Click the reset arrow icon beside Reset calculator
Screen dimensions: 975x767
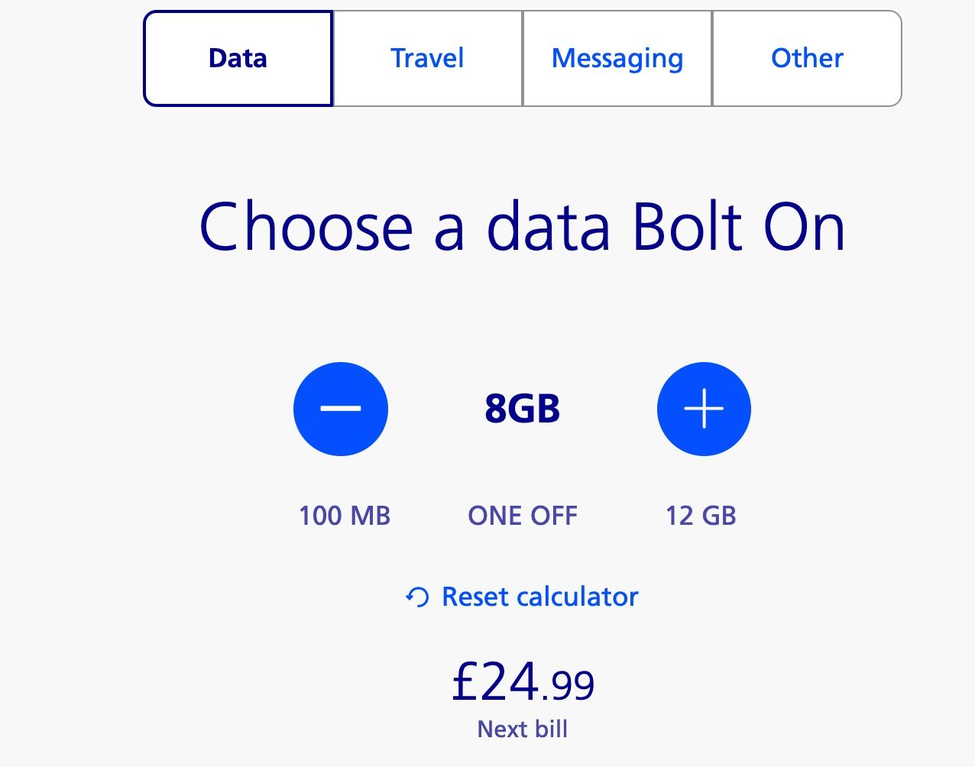pos(416,597)
